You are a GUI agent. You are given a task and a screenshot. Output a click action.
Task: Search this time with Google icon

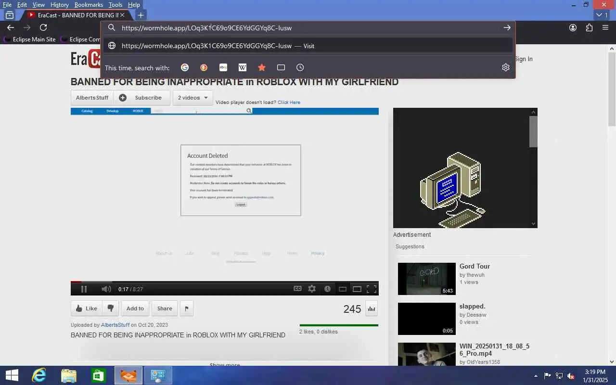pos(185,67)
